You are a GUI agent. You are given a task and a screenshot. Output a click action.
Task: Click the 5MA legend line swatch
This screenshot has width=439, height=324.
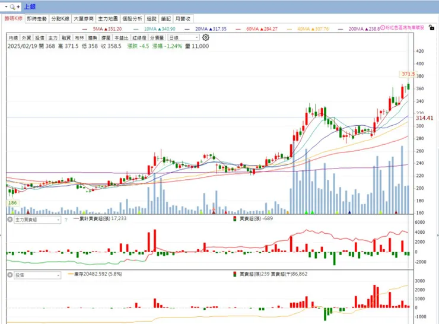pyautogui.click(x=85, y=29)
